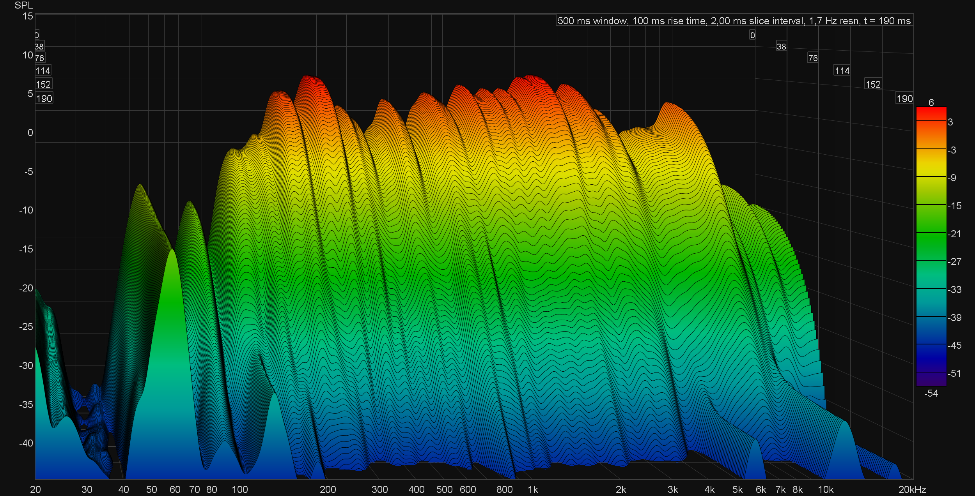Screen dimensions: 975x496
Task: Click the -54 label below the color scale
Action: coord(931,393)
